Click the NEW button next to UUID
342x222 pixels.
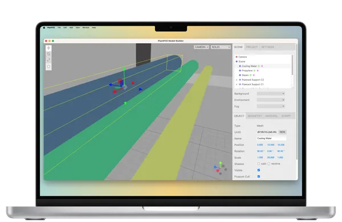coord(283,132)
